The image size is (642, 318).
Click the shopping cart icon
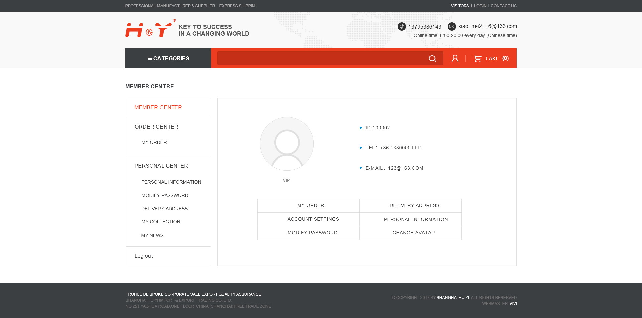477,58
